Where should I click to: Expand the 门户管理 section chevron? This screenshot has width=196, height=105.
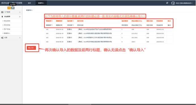[x=20, y=12]
